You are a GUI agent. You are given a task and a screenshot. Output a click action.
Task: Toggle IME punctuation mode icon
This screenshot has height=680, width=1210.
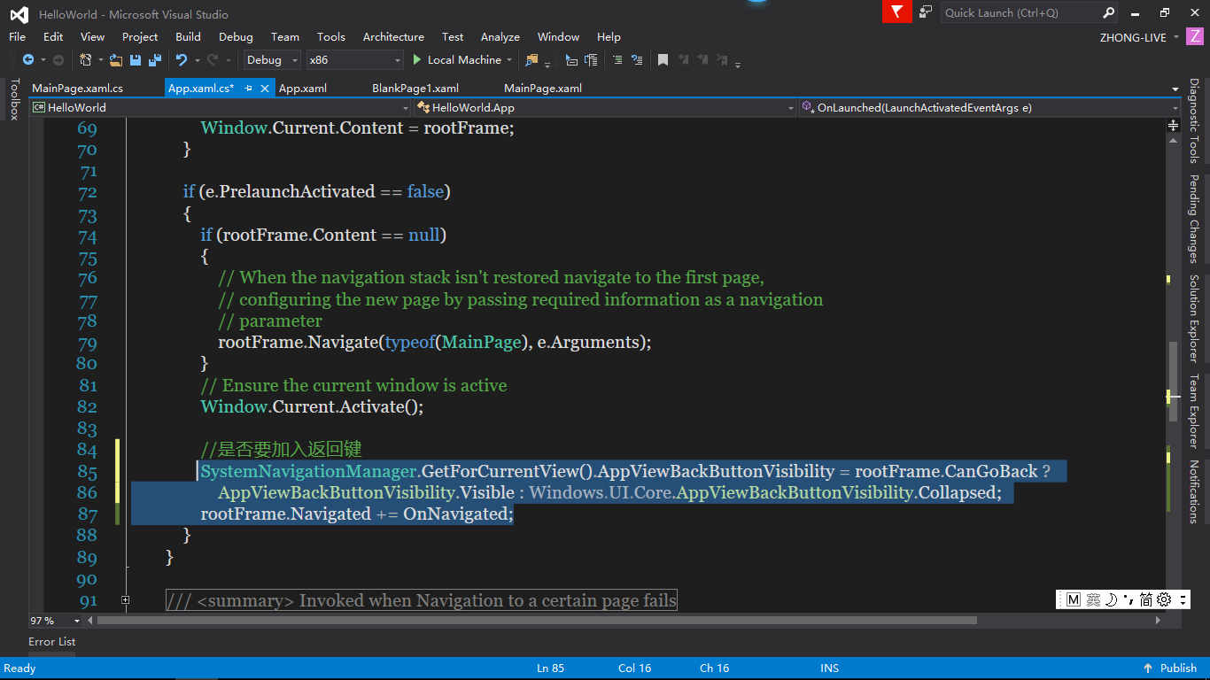point(1129,599)
